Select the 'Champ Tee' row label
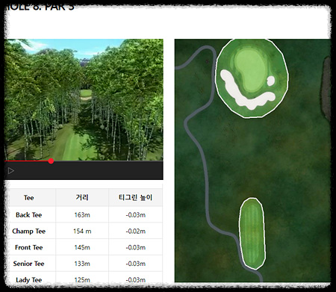Image resolution: width=336 pixels, height=292 pixels. coord(29,232)
